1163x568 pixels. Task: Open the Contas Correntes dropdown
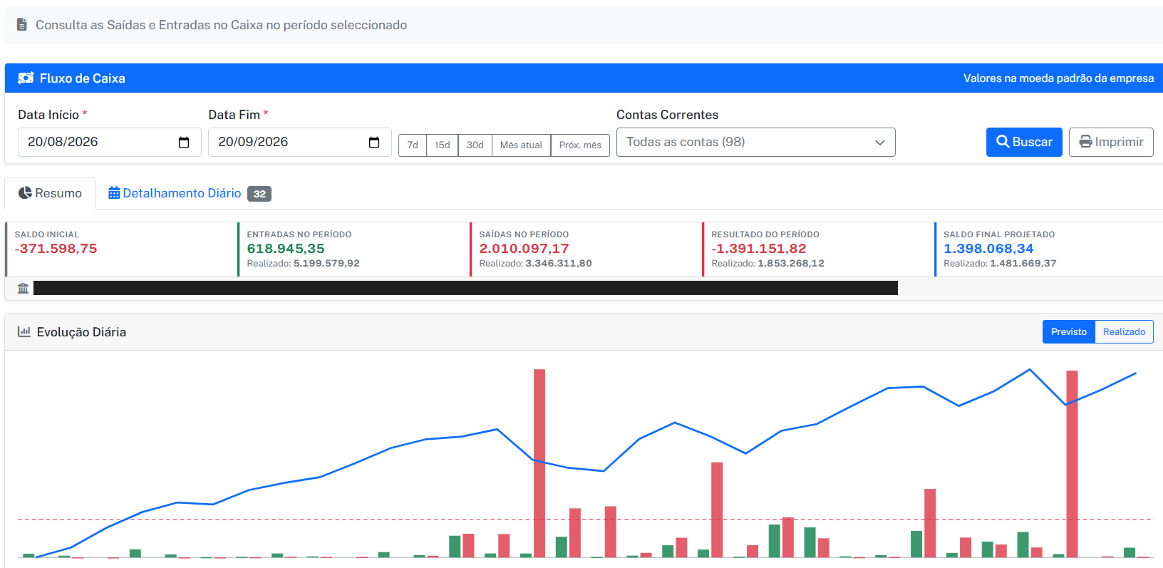(755, 143)
